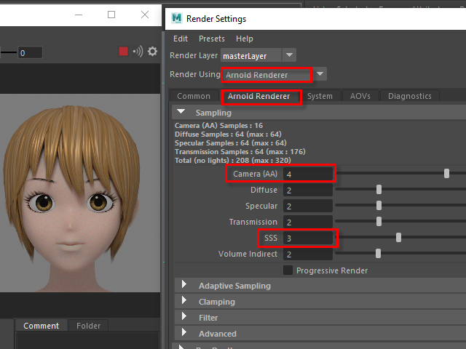Viewport: 466px width, 349px height.
Task: Click the IPR broadcast signal icon
Action: 138,52
